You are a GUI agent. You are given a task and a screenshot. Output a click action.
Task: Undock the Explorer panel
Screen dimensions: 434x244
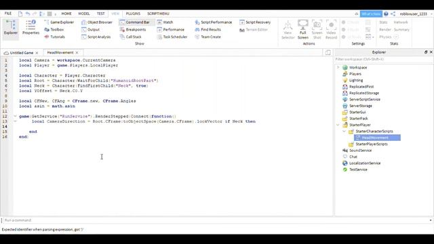pos(426,52)
